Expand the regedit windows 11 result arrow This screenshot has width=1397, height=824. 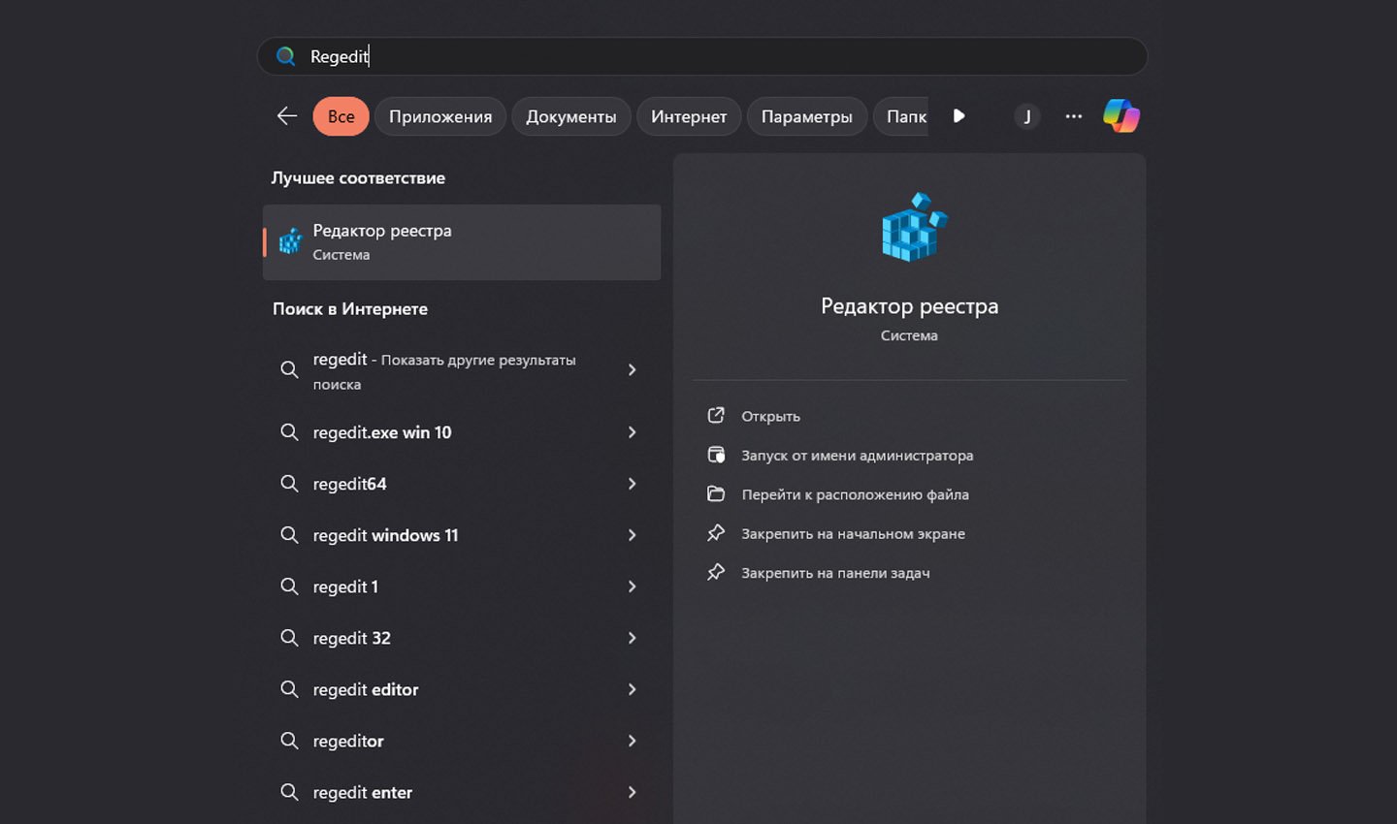pyautogui.click(x=632, y=535)
